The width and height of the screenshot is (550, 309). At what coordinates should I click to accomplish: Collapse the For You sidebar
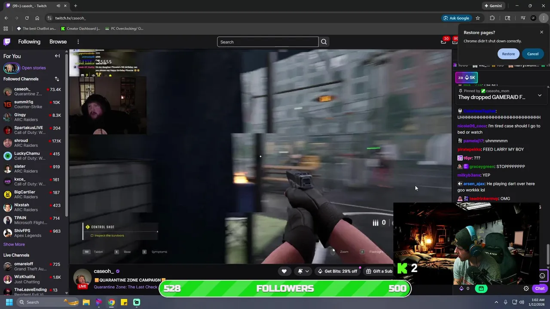(x=57, y=56)
